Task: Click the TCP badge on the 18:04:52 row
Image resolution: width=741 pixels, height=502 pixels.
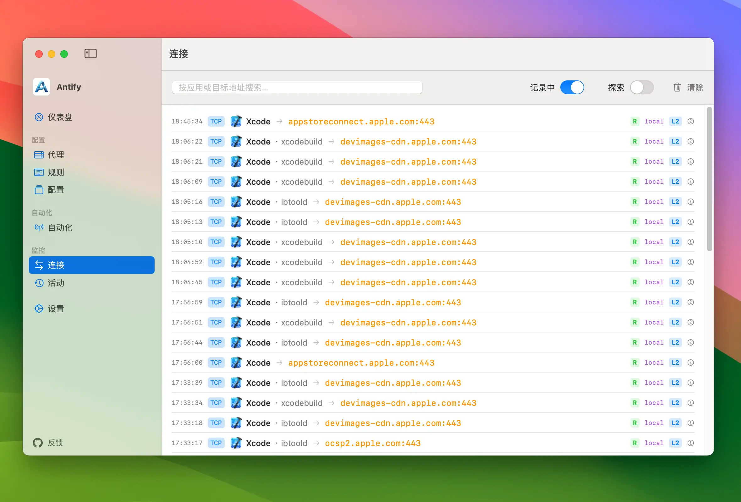Action: click(x=216, y=262)
